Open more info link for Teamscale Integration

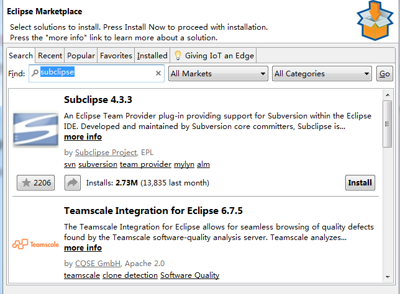point(83,248)
